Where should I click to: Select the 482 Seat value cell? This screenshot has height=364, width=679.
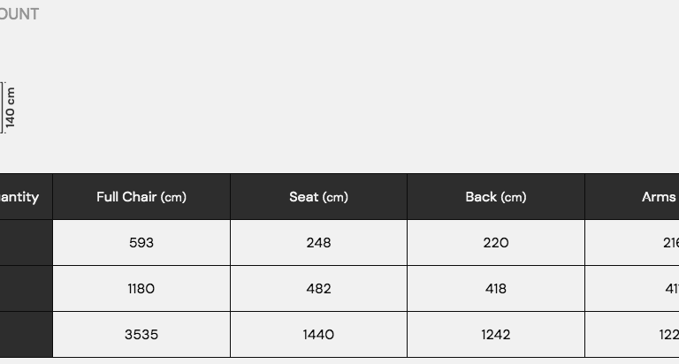pyautogui.click(x=318, y=288)
